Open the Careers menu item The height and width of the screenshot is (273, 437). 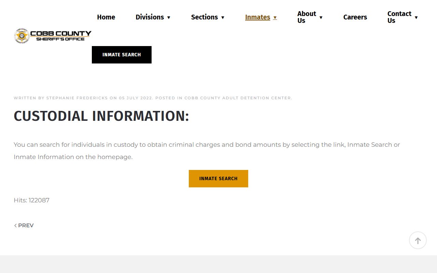point(355,17)
